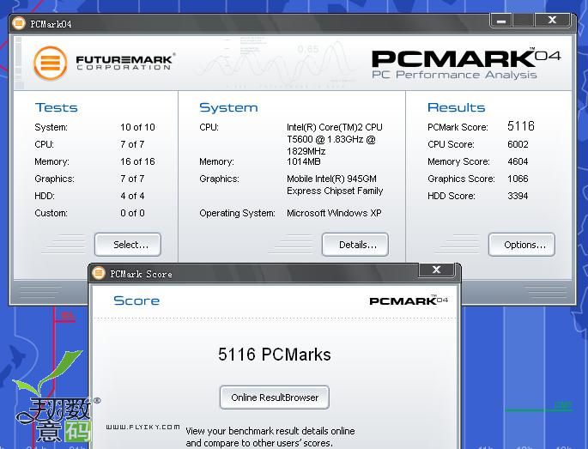Click the PCMARK04 header logo

(466, 59)
